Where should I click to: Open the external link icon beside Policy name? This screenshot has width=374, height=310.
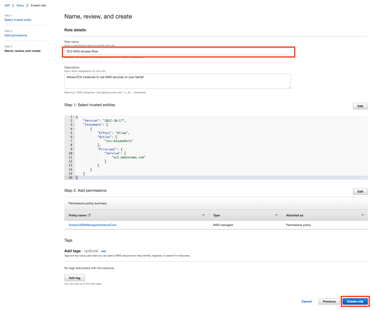pyautogui.click(x=89, y=215)
